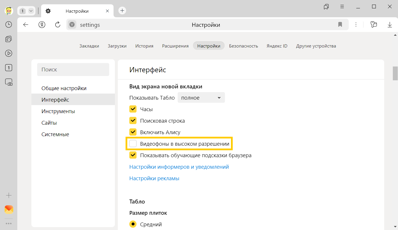The image size is (398, 230).
Task: Open Yandex Mail icon in sidebar
Action: click(9, 210)
